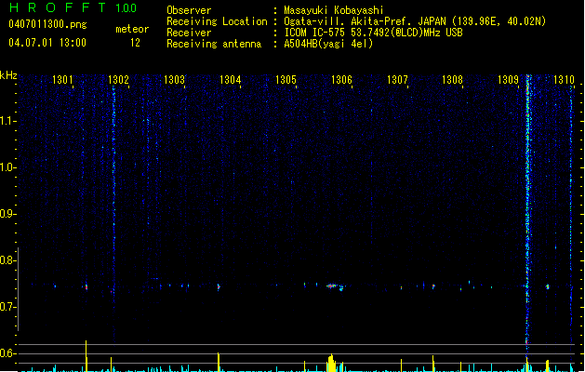Click the antenna A504HB(yagi 4el) text
The height and width of the screenshot is (372, 585).
328,44
